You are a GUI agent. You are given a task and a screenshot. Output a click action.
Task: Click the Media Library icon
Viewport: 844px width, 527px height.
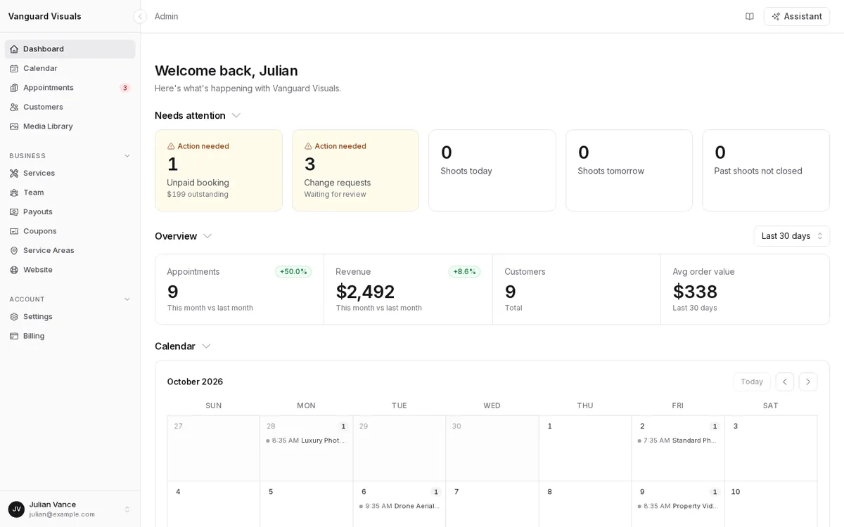(14, 126)
